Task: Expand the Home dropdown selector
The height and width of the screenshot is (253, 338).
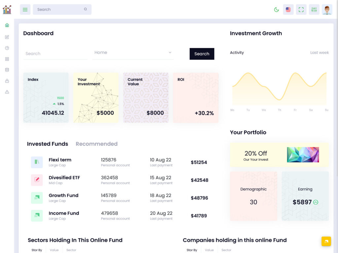Action: point(133,52)
